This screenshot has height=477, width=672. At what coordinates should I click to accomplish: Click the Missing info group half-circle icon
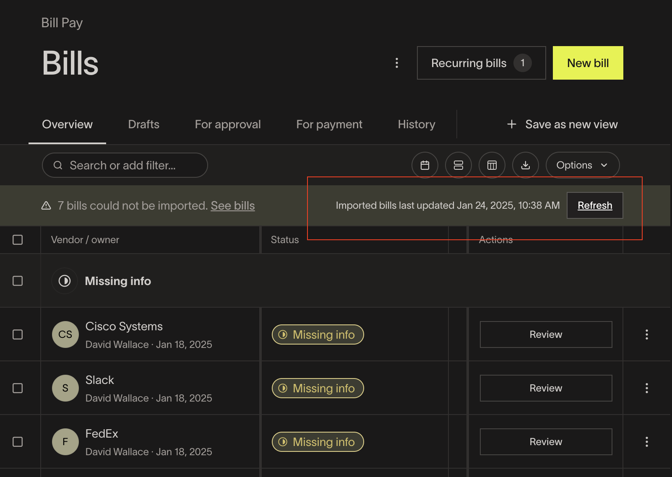pos(65,281)
